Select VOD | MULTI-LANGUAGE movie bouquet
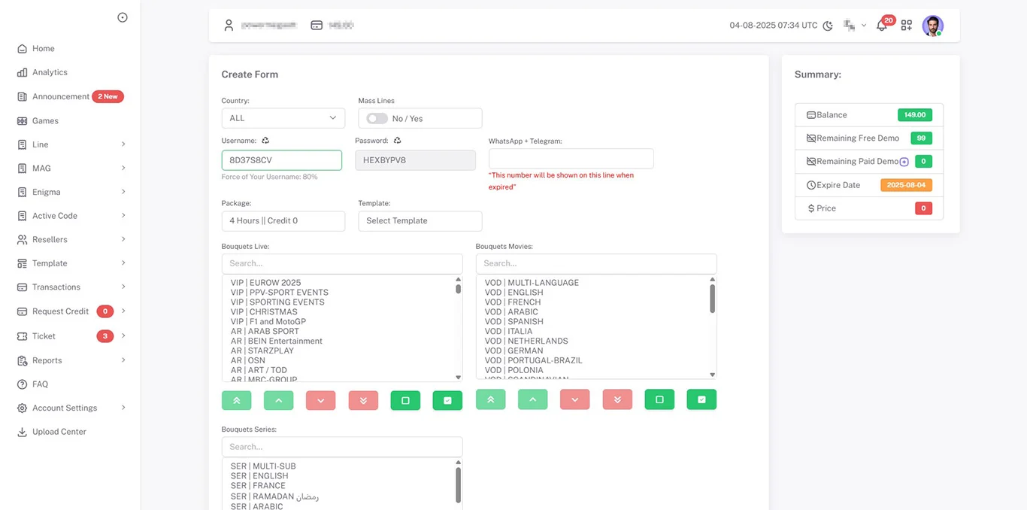This screenshot has height=510, width=1027. [x=532, y=283]
